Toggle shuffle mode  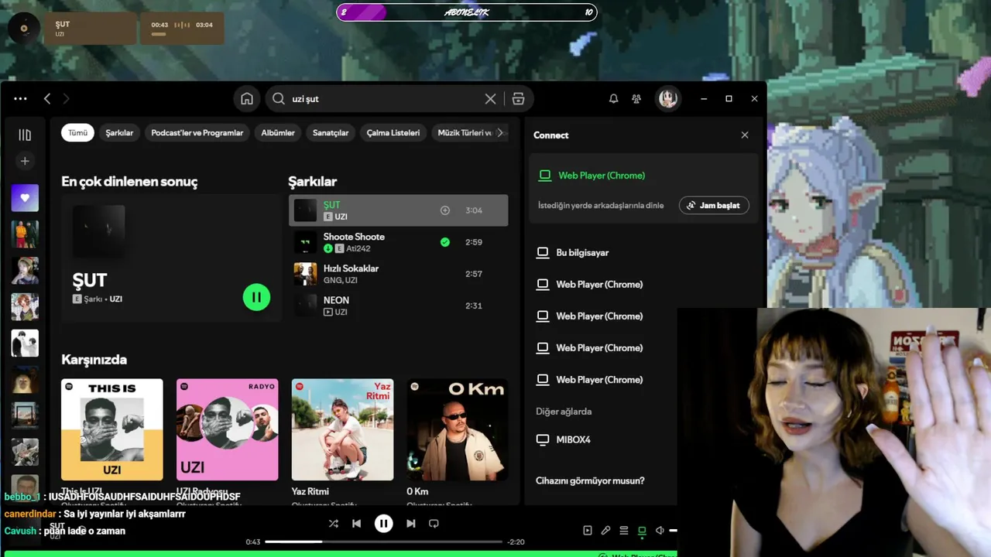pyautogui.click(x=333, y=524)
